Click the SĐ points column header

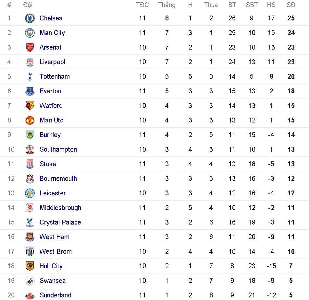click(x=291, y=5)
